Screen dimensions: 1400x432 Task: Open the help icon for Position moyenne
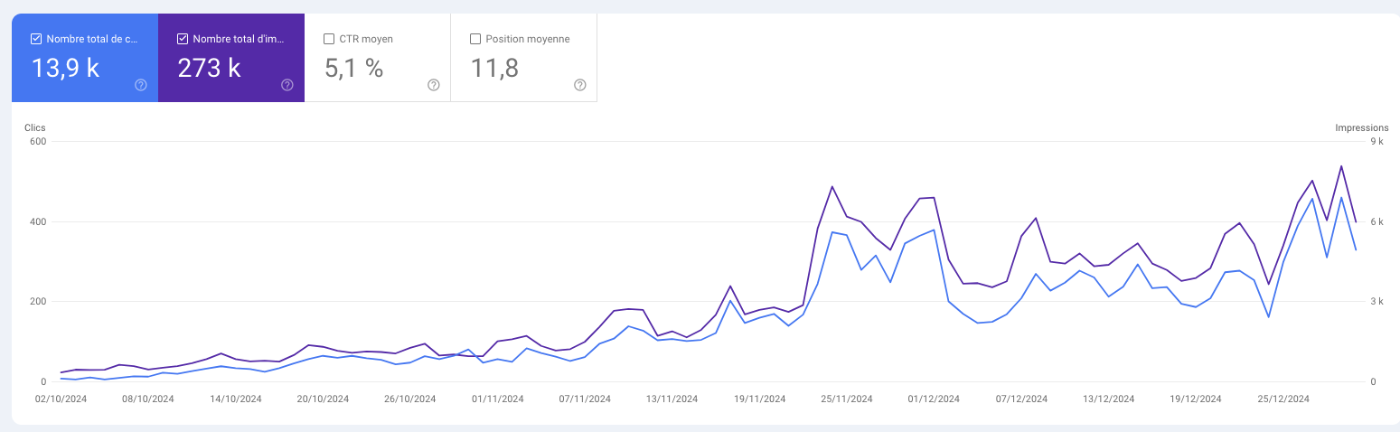580,85
